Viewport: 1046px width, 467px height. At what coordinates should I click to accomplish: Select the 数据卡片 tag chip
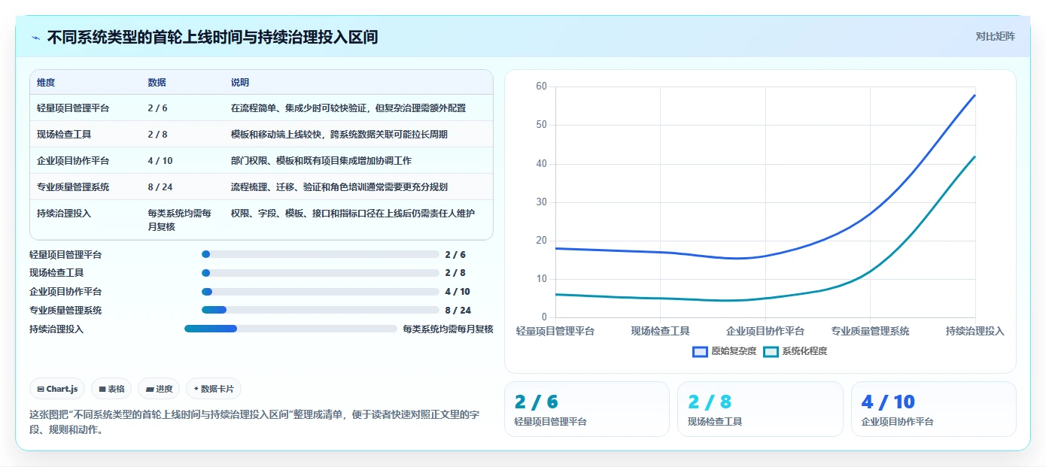(214, 389)
